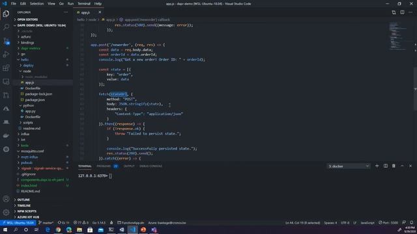Select the docker terminal dropdown
This screenshot has width=417, height=234.
[x=349, y=166]
